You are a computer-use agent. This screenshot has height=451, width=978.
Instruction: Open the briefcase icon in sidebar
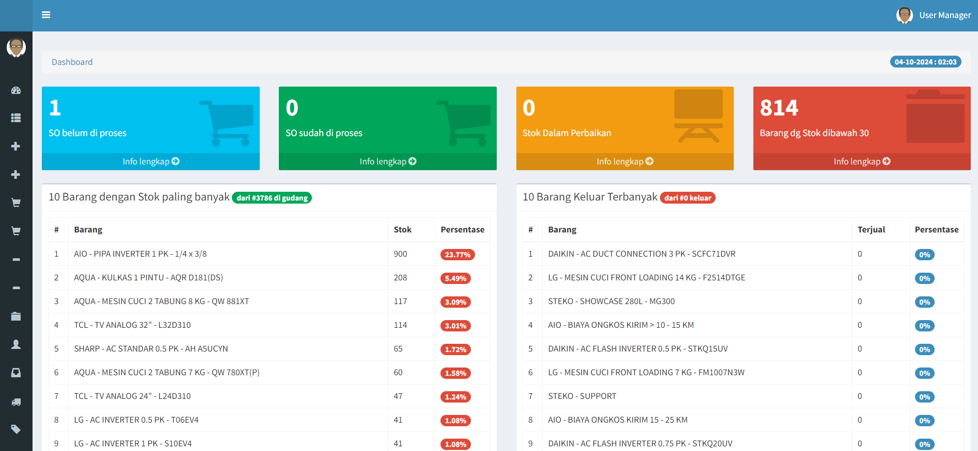[x=16, y=316]
